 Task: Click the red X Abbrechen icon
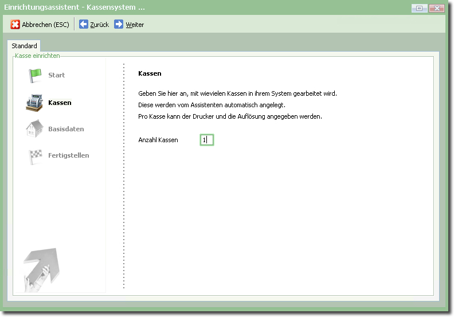(15, 25)
